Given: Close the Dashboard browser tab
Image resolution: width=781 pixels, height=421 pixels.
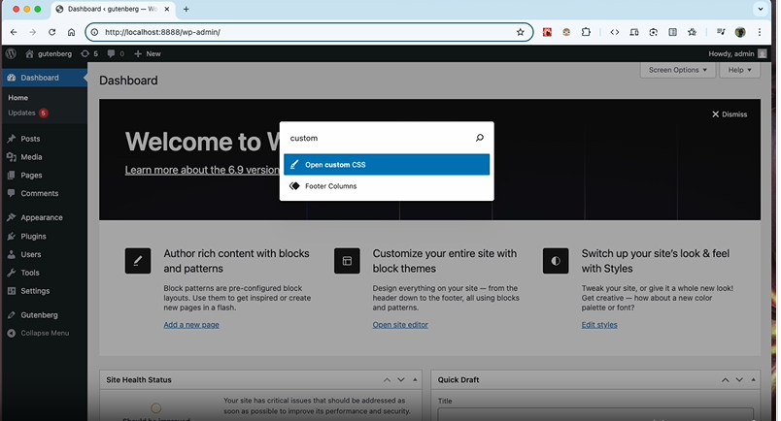Looking at the screenshot, I should coord(167,9).
